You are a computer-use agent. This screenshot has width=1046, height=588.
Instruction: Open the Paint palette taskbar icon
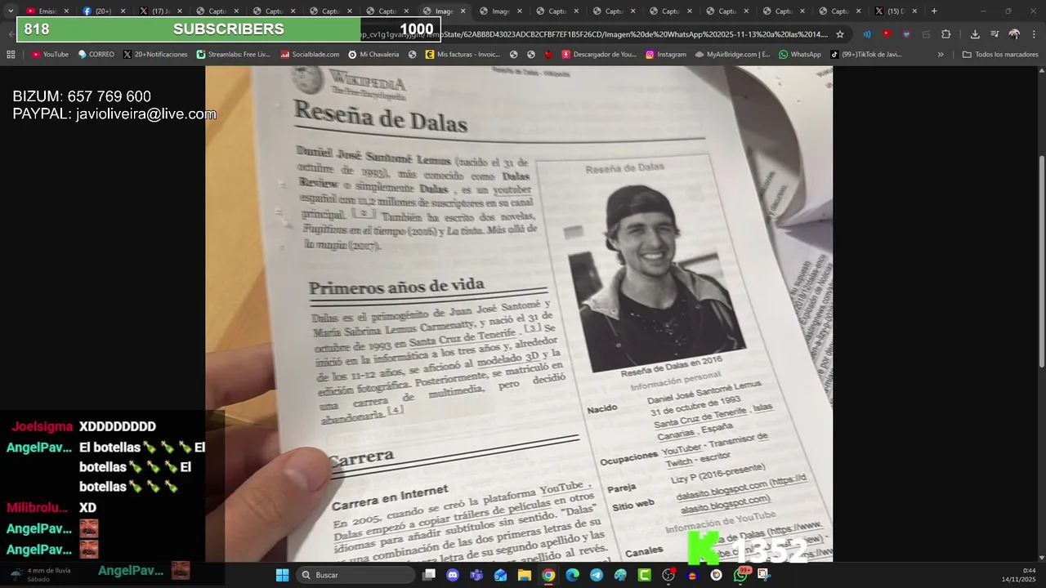(620, 575)
